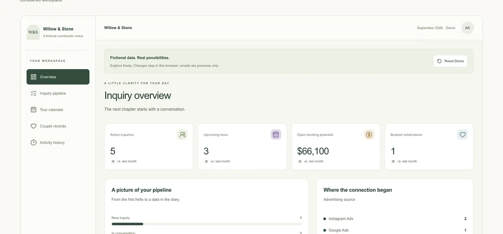Click "Fictional data. Real possibilities." text
The width and height of the screenshot is (503, 234).
(x=140, y=58)
